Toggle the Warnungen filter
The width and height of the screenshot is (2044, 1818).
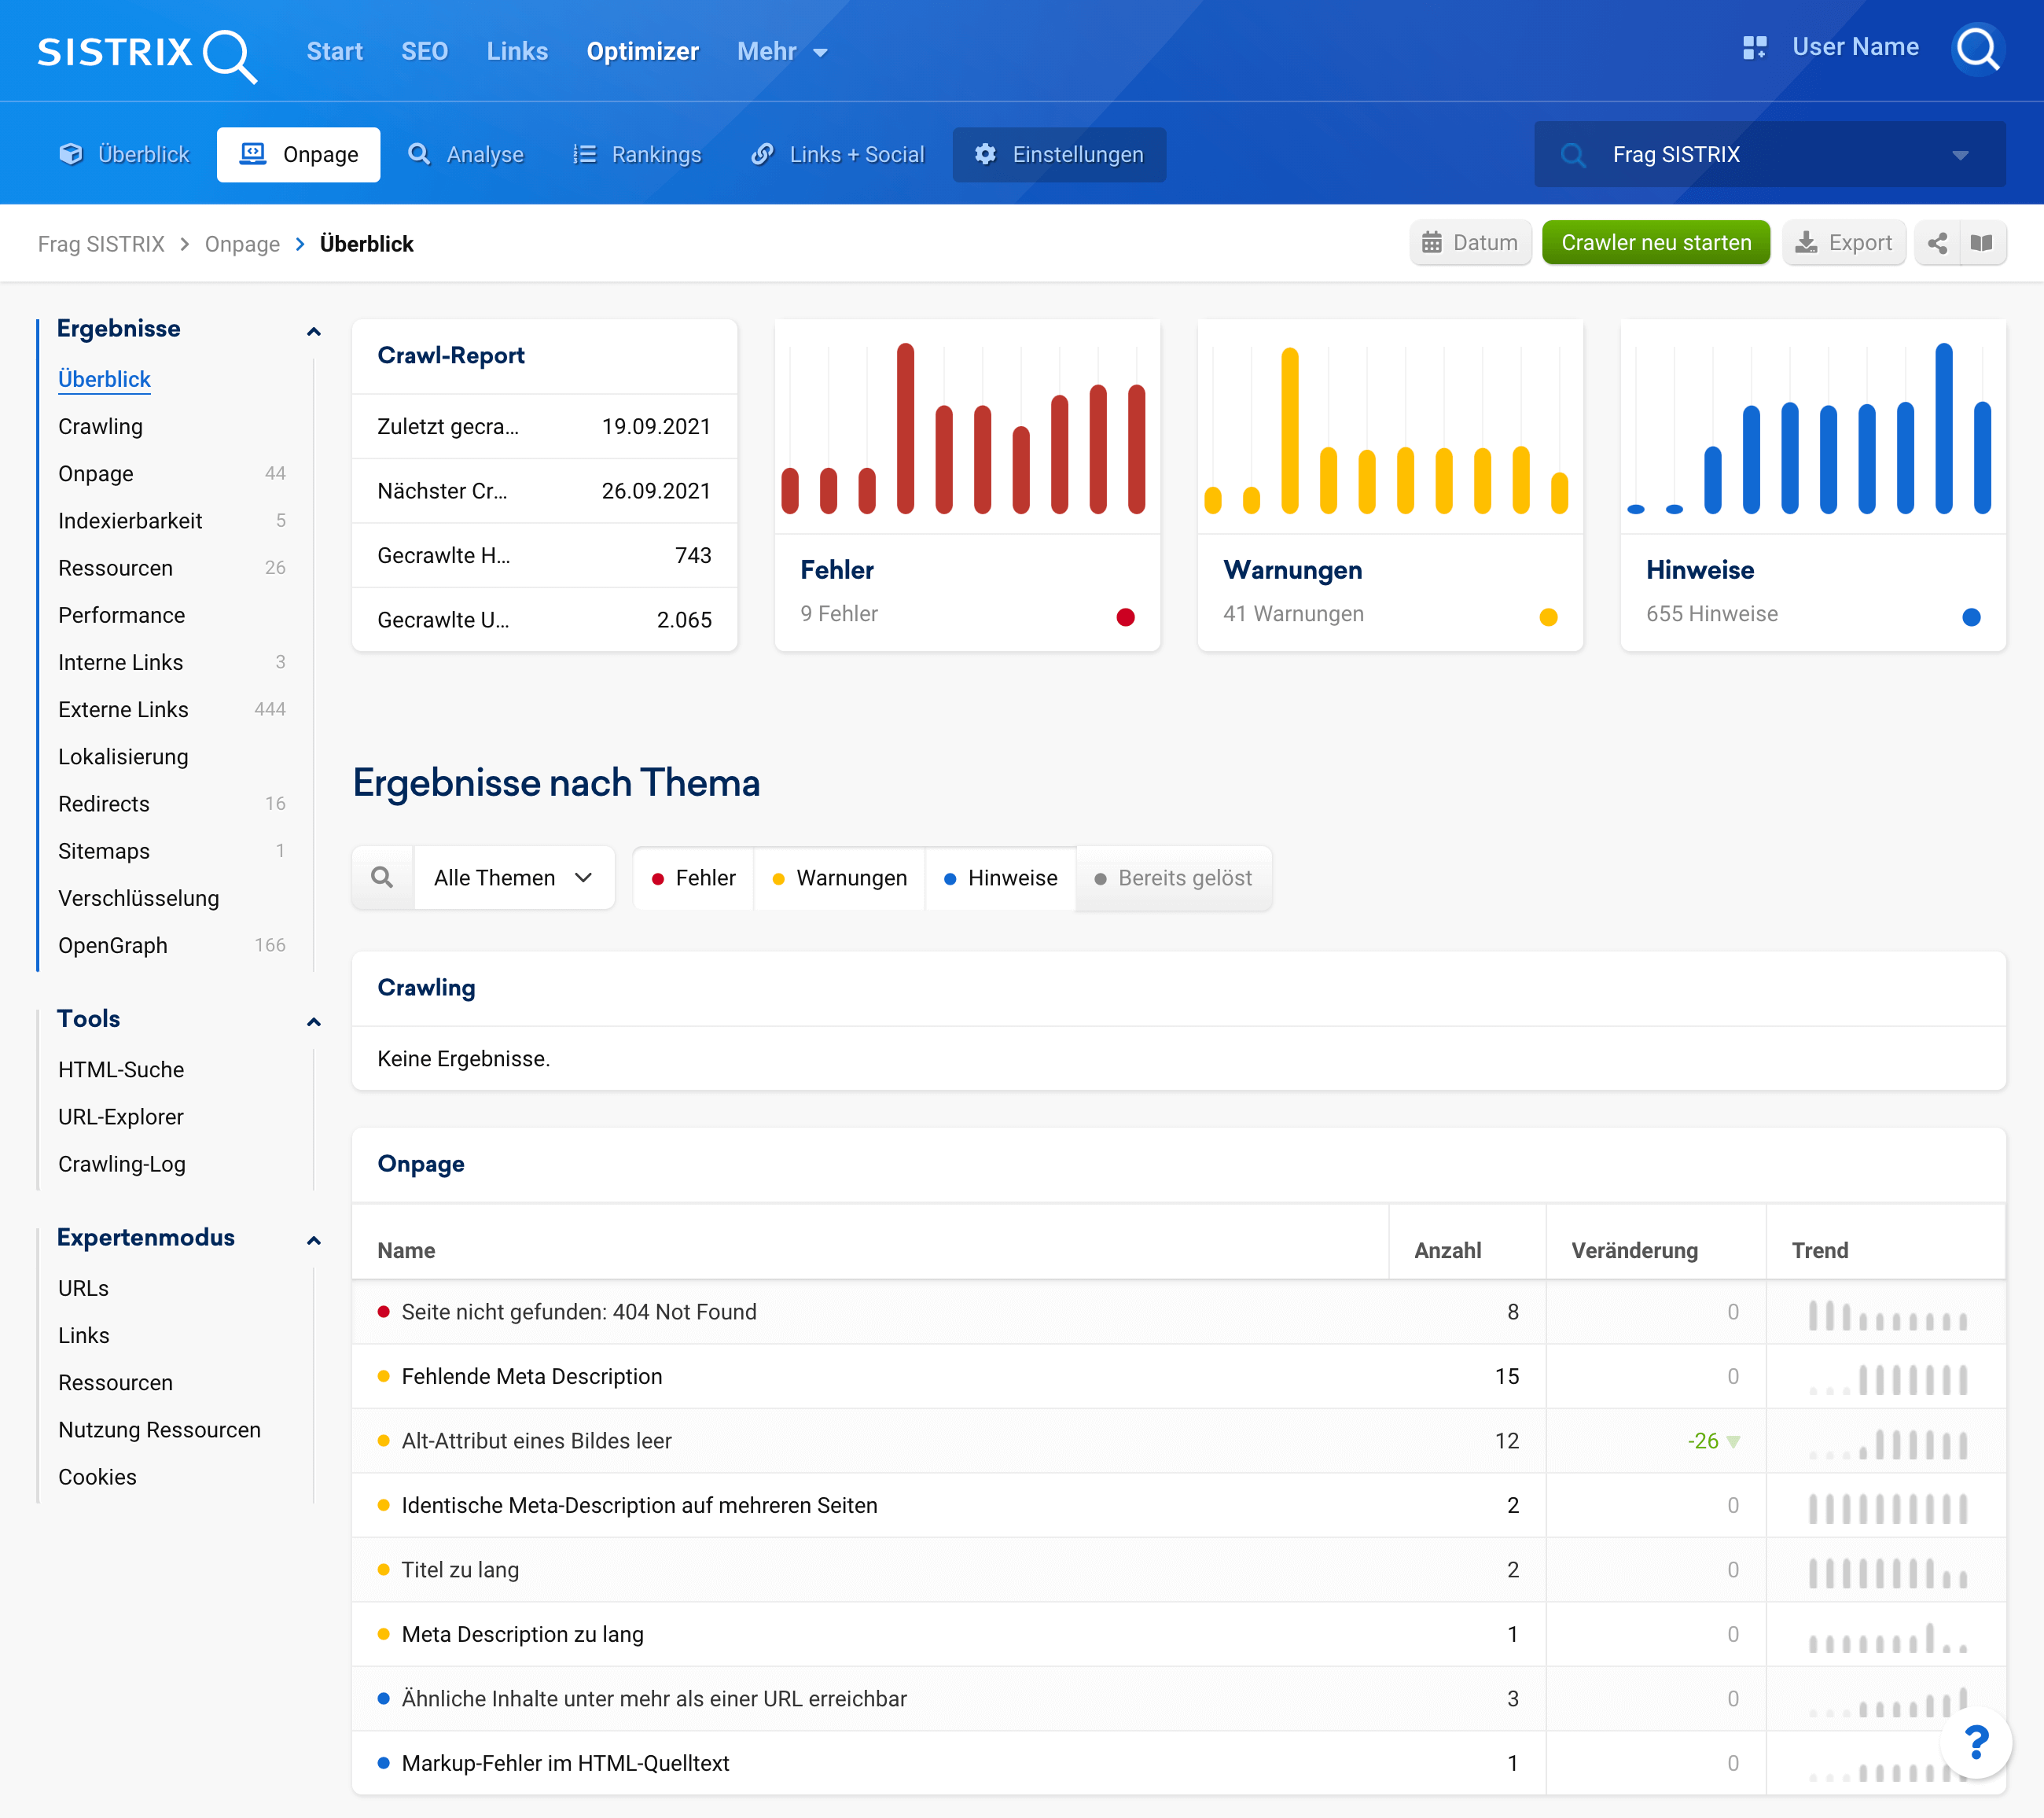[x=840, y=877]
